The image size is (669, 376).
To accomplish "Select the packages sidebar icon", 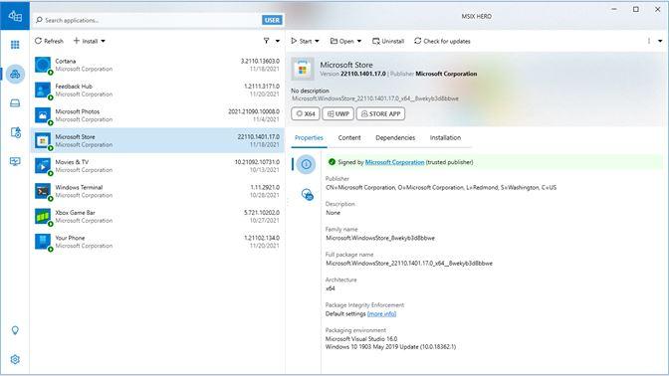I will click(x=15, y=75).
